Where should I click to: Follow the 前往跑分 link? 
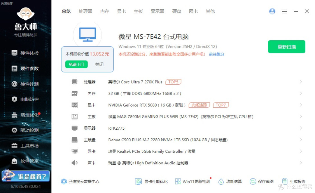(216, 54)
